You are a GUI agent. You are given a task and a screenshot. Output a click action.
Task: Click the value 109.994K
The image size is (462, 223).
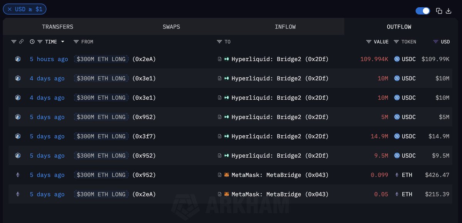[374, 59]
